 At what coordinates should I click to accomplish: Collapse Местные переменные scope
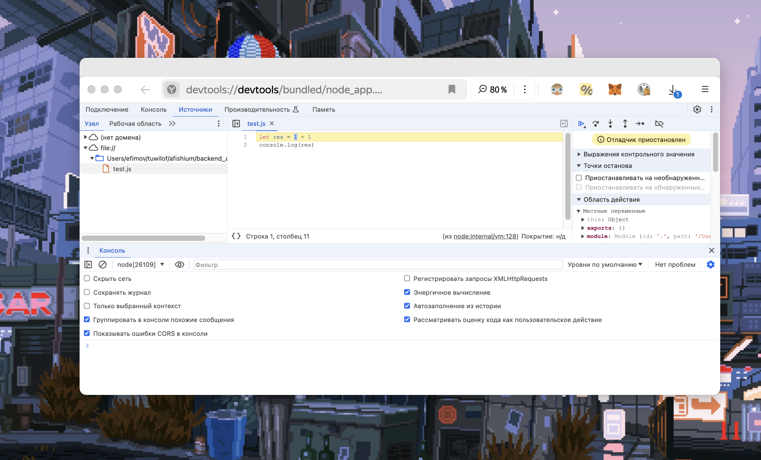click(x=578, y=211)
